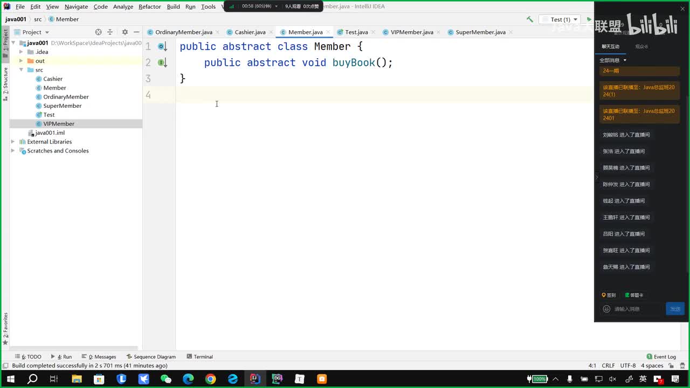
Task: Click the locate-in-project target icon
Action: [x=98, y=32]
